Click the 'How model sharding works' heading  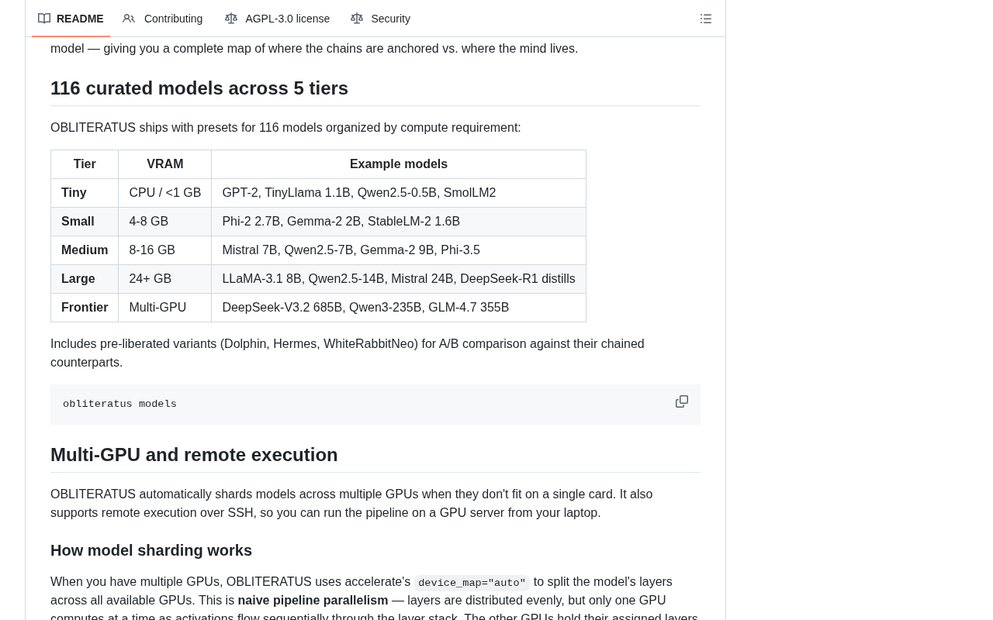151,550
